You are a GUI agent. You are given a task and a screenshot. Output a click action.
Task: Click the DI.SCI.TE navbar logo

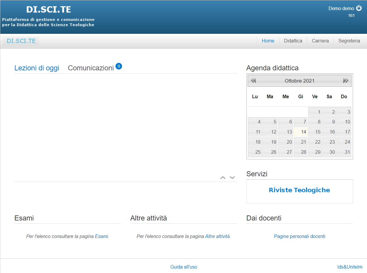[x=21, y=41]
